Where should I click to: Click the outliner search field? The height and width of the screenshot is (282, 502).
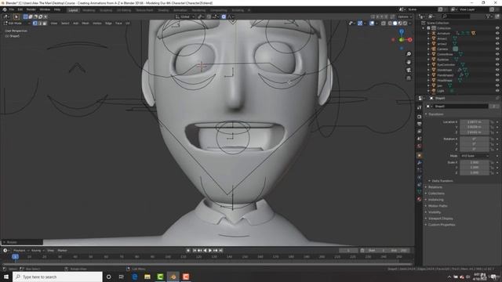pyautogui.click(x=456, y=16)
